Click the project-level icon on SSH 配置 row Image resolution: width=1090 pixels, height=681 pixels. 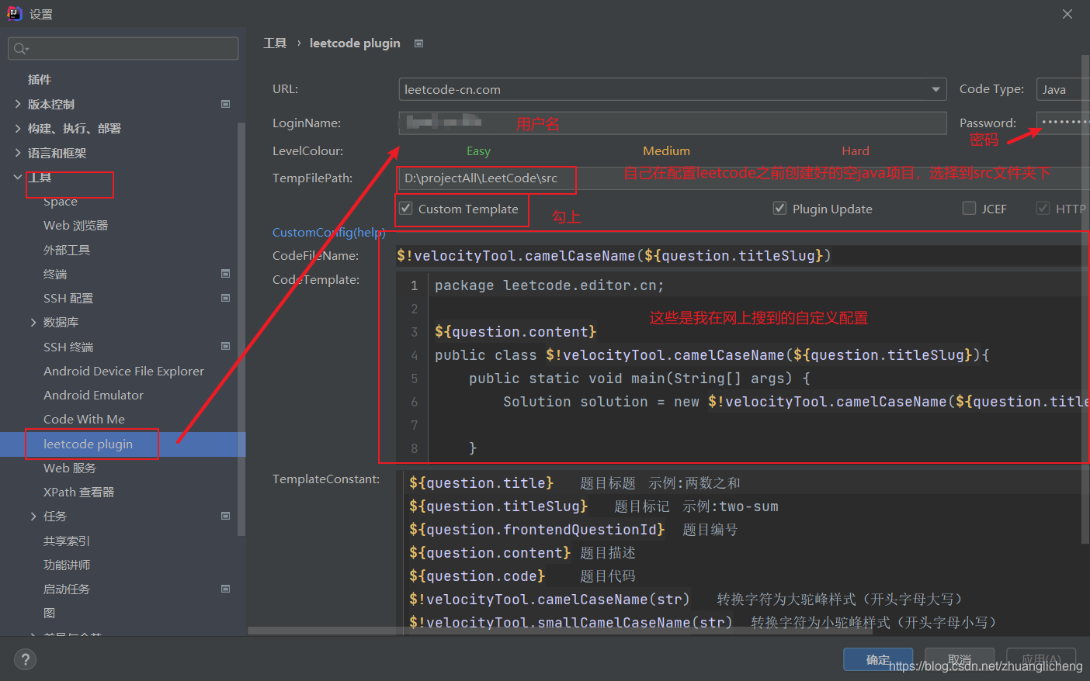coord(226,298)
